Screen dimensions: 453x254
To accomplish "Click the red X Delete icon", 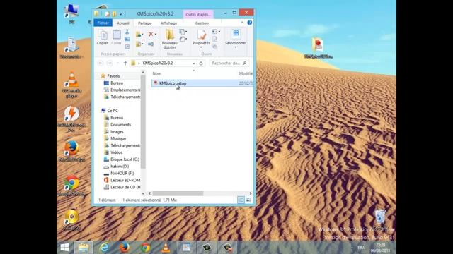I will pyautogui.click(x=151, y=35).
